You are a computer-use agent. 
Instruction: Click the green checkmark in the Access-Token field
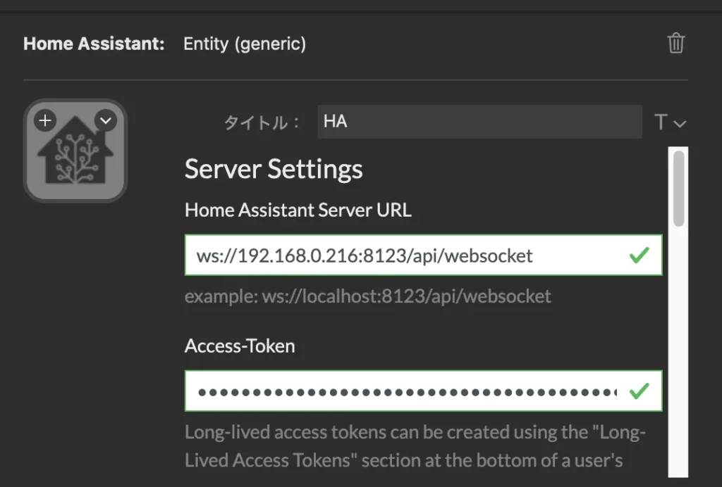click(639, 391)
